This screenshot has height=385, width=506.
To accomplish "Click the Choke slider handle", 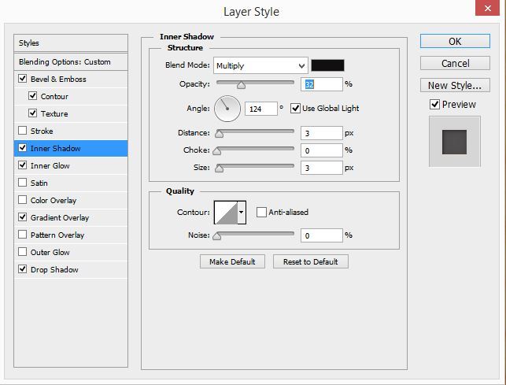I will (217, 151).
